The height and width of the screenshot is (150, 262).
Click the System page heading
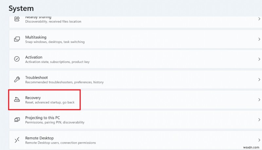(21, 8)
